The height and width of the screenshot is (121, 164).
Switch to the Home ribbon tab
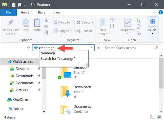click(25, 12)
